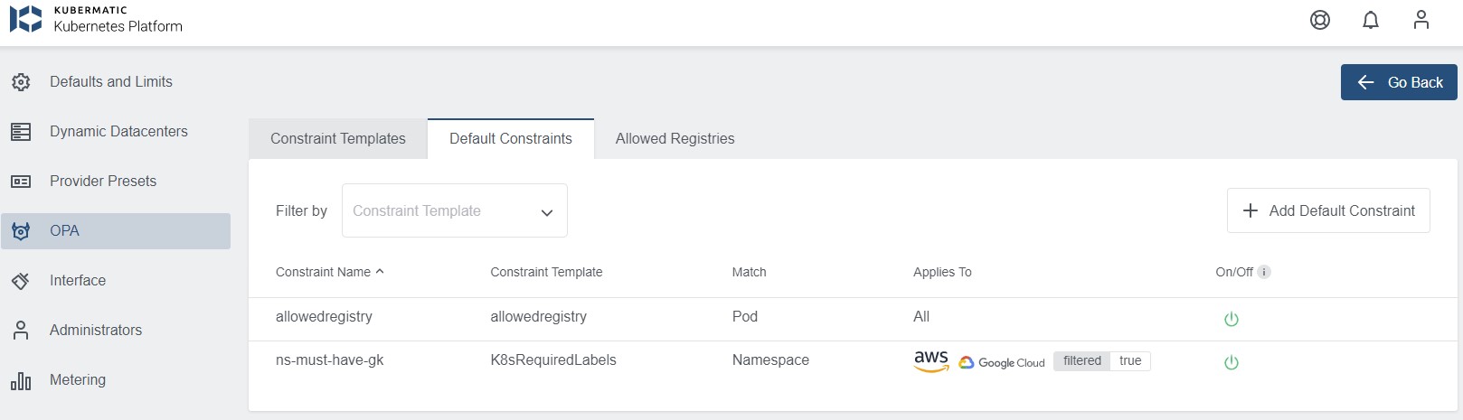
Task: Open Defaults and Limits in sidebar
Action: pos(116,82)
